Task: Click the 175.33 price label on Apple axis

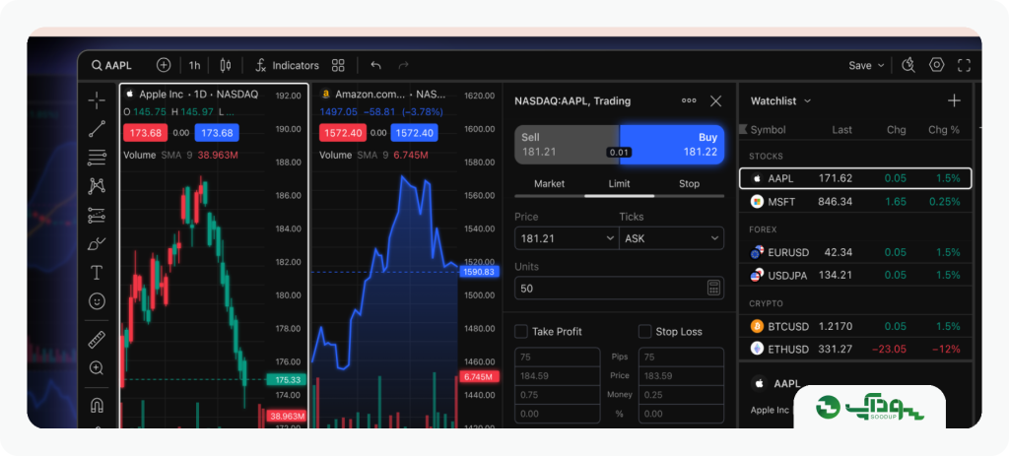Action: pyautogui.click(x=287, y=379)
